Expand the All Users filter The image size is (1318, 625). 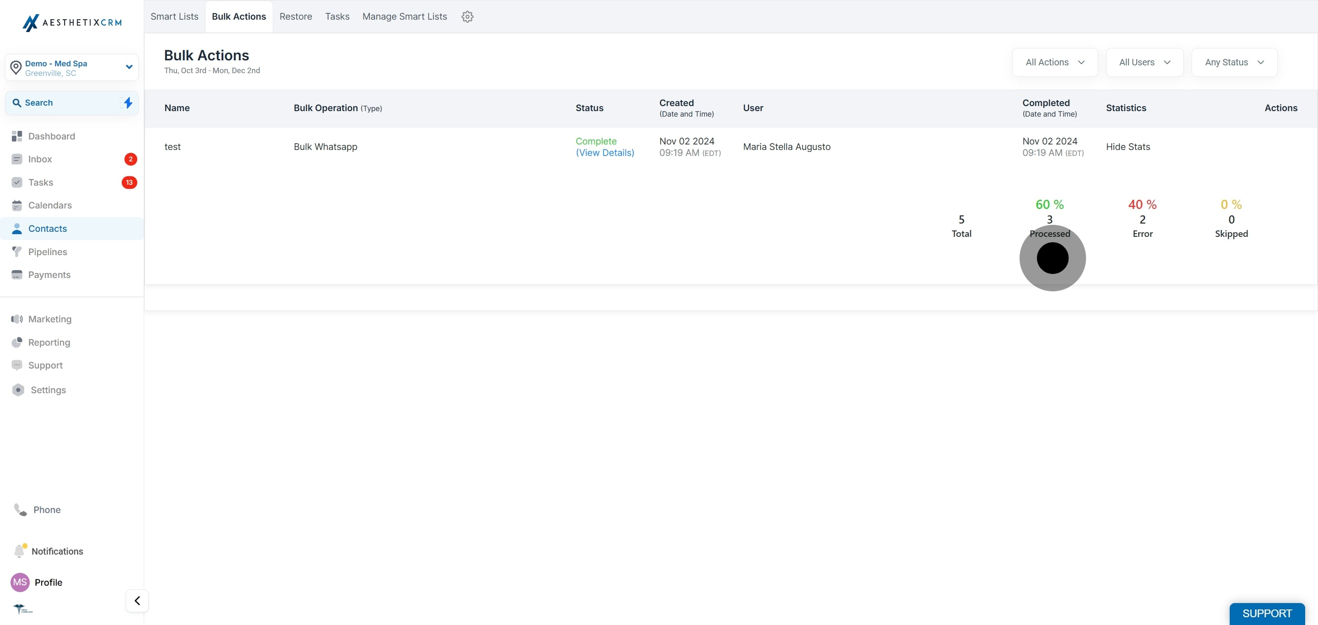[1144, 62]
